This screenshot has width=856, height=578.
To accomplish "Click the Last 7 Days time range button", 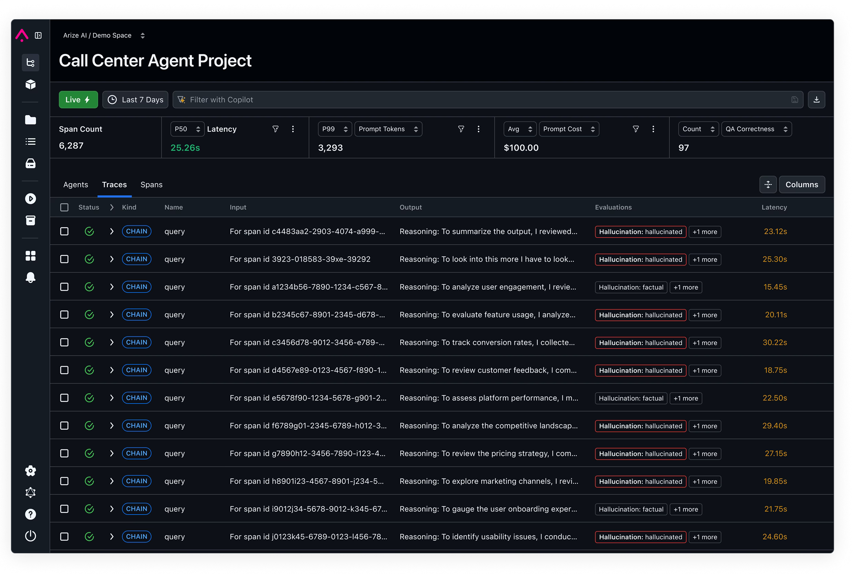I will coord(135,100).
